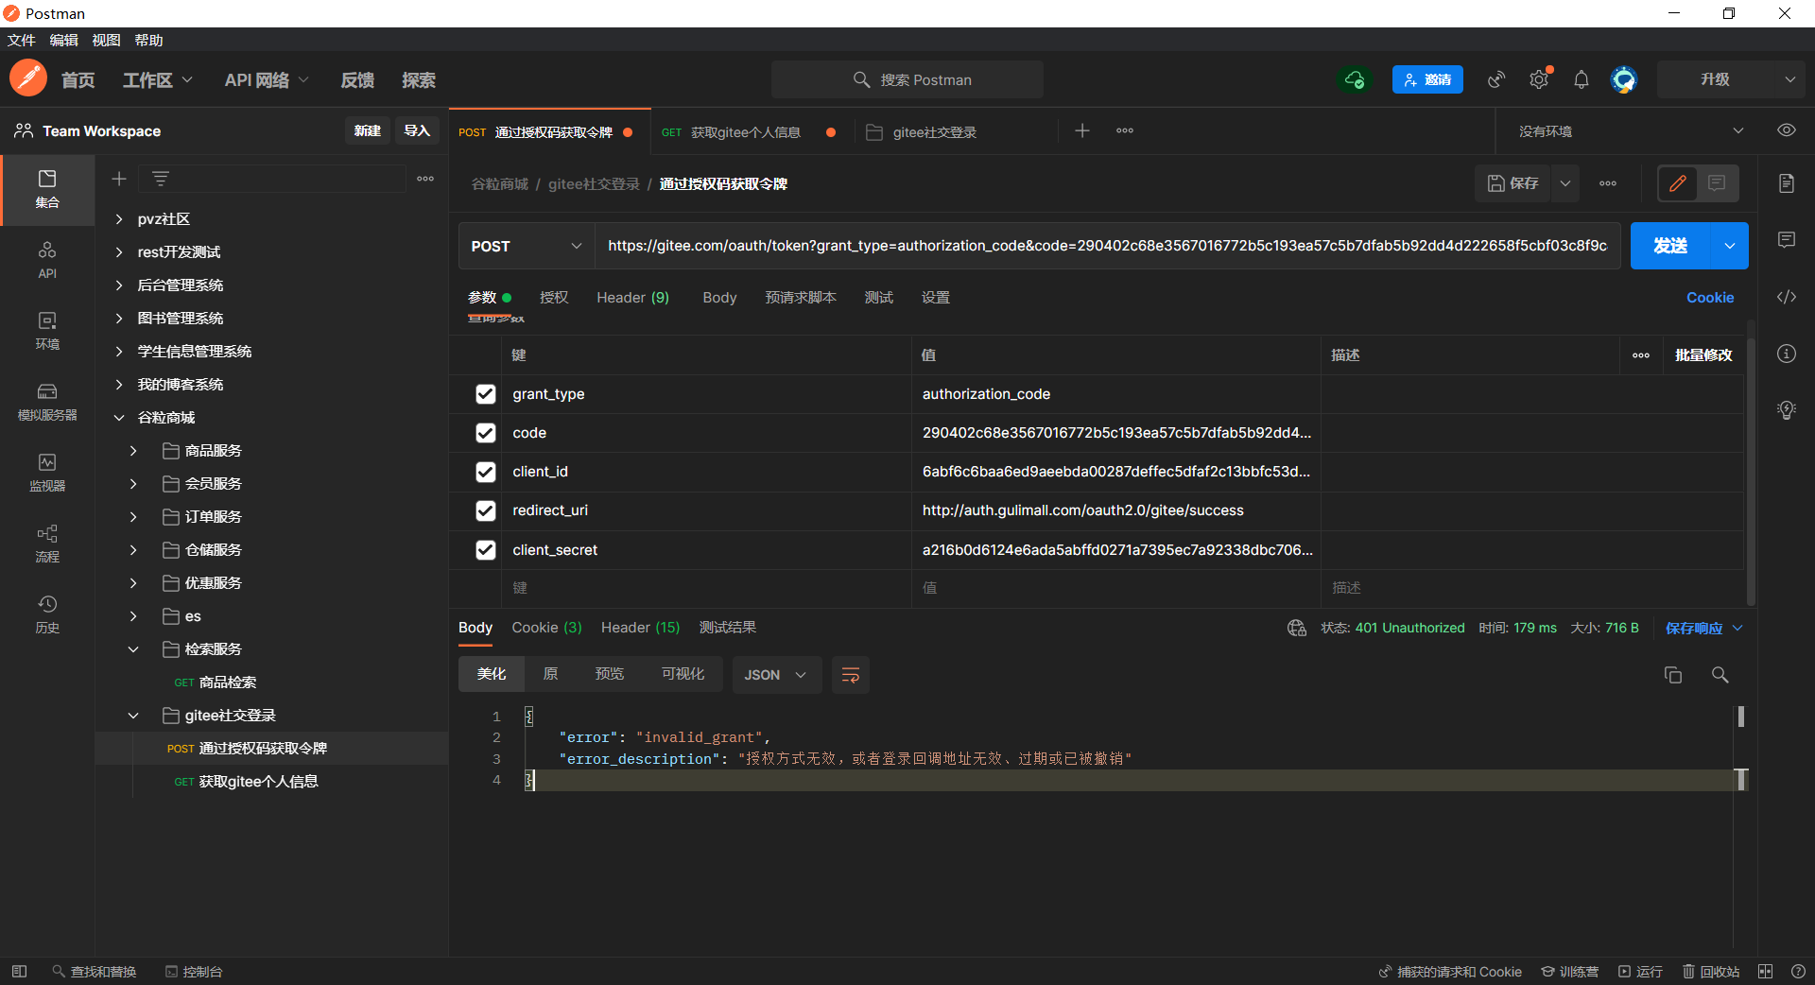Open the Send button dropdown arrow
The image size is (1815, 985).
[x=1730, y=246]
